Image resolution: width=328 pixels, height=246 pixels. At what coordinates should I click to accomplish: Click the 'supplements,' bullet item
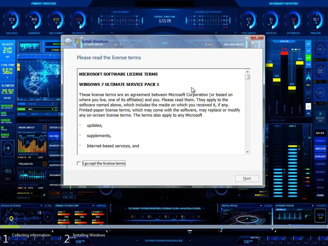click(99, 136)
